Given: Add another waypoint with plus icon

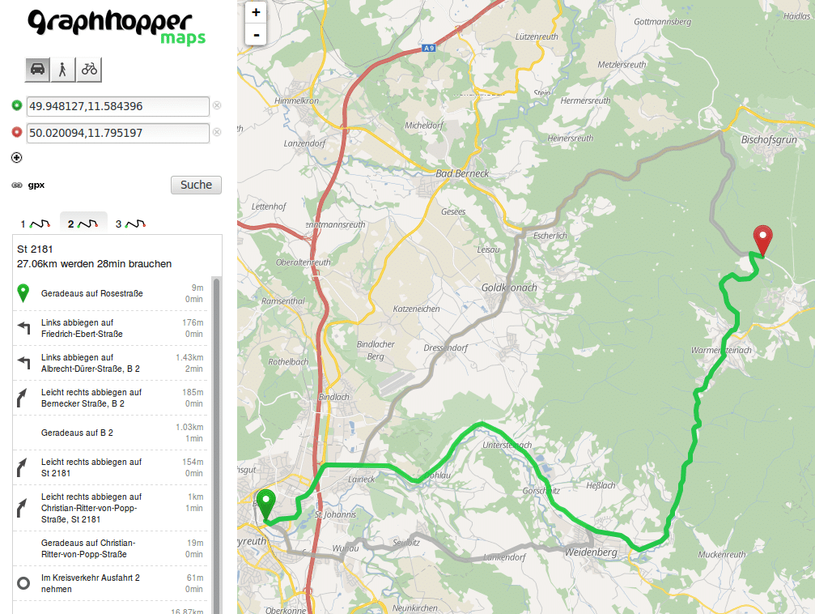Looking at the screenshot, I should point(17,157).
